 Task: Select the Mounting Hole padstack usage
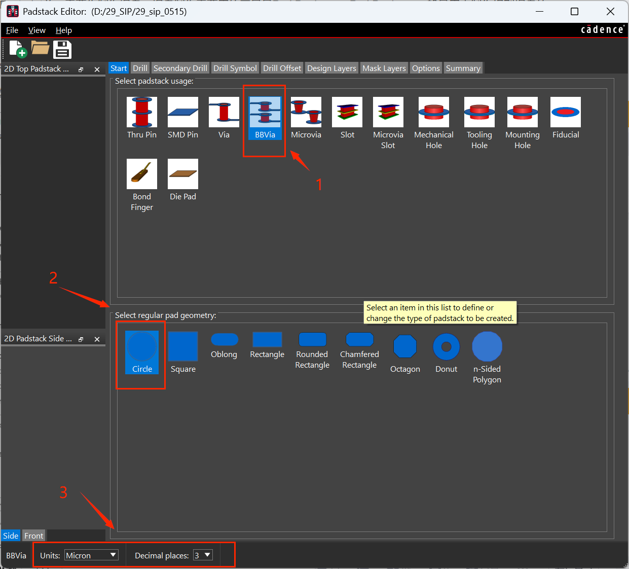[x=523, y=123]
